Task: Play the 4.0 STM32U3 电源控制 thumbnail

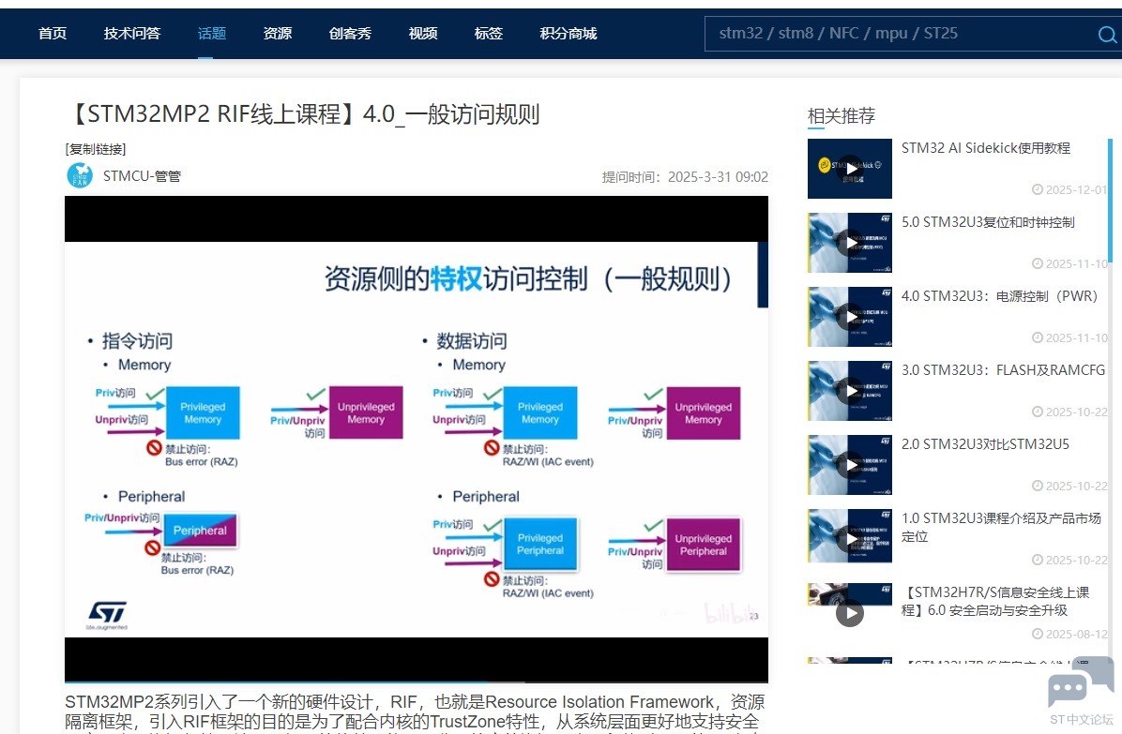Action: pos(849,317)
